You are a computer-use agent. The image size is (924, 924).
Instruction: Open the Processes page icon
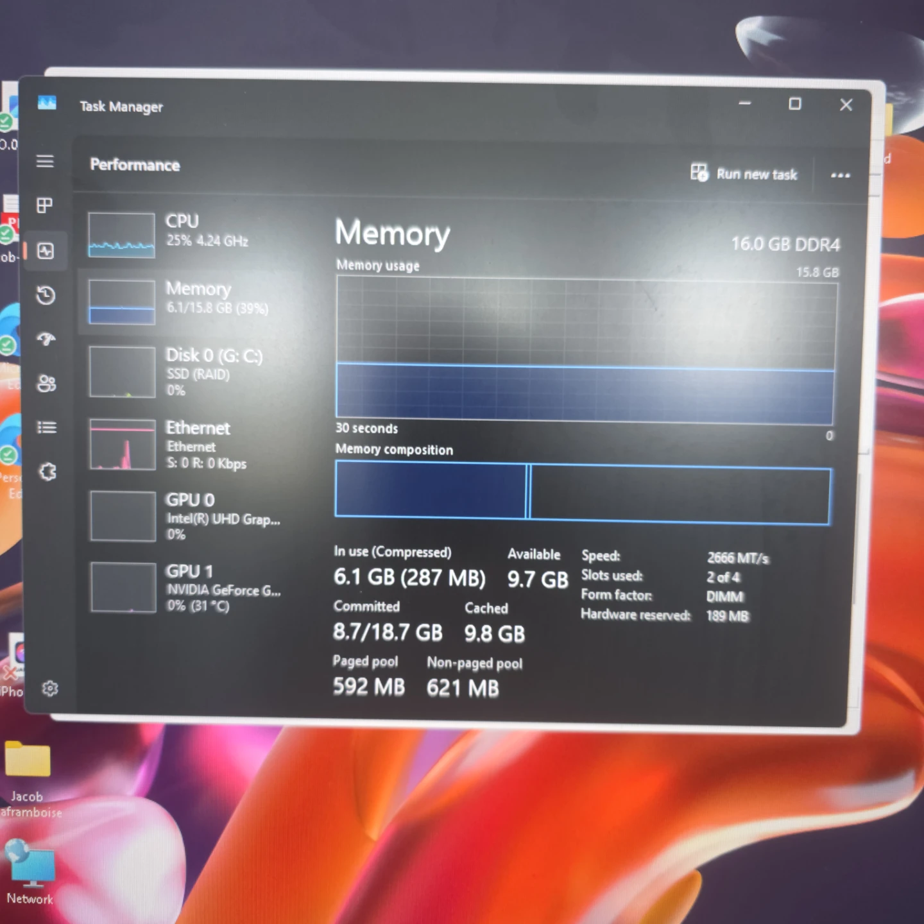click(x=45, y=205)
